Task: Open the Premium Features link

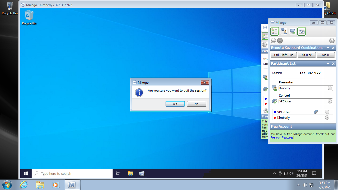Action: click(x=282, y=137)
